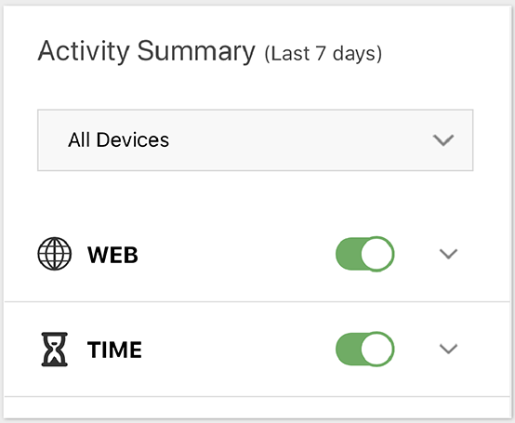Click the globe icon beside WEB
Viewport: 515px width, 423px height.
click(55, 254)
